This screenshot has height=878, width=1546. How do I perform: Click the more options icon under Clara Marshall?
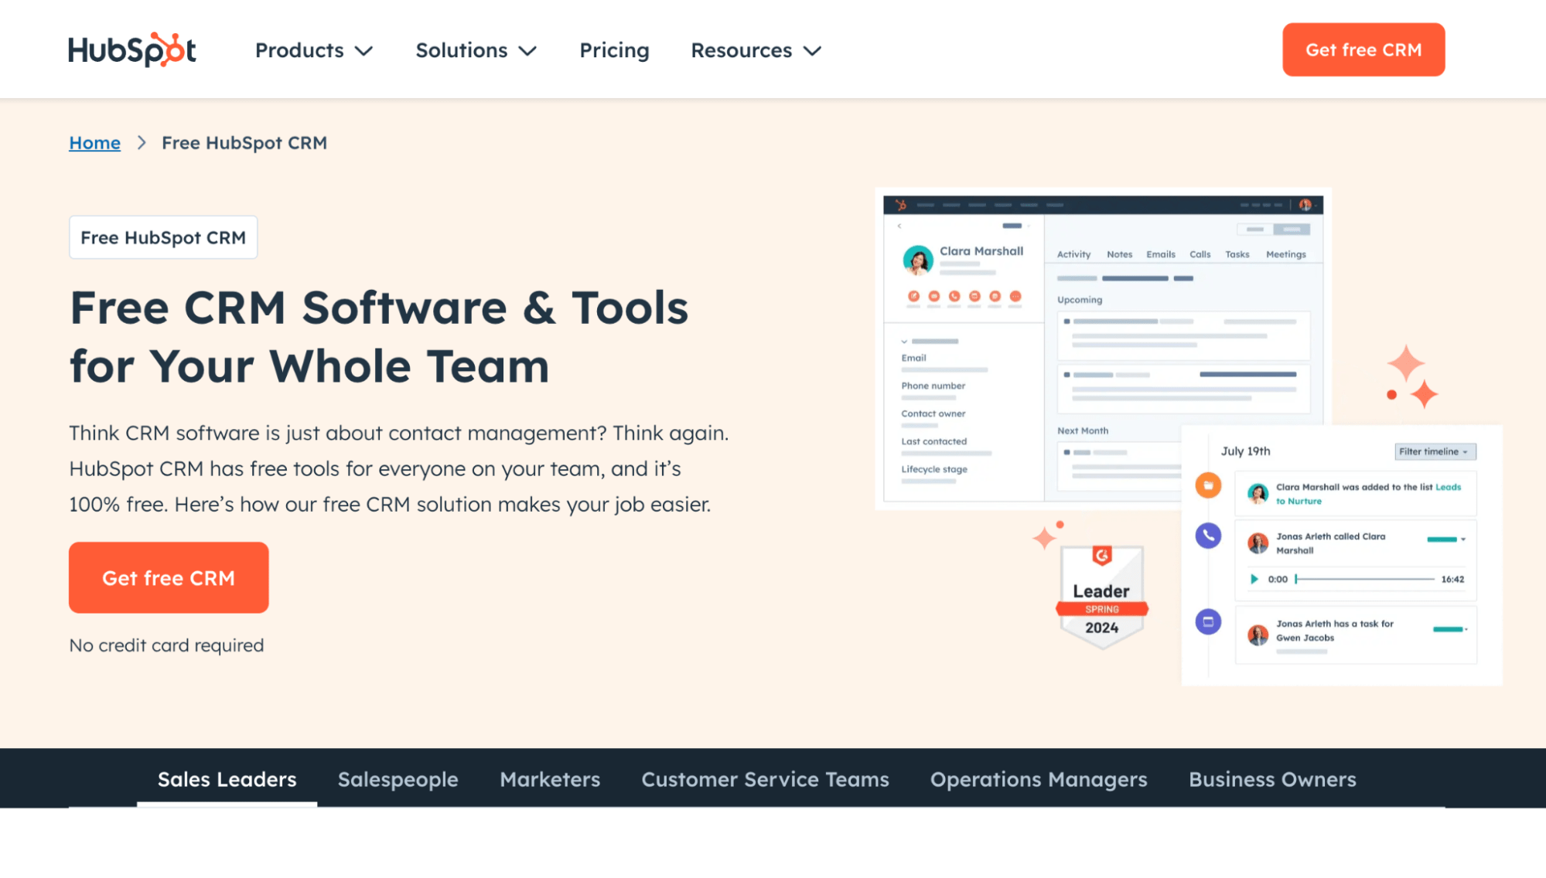coord(1015,296)
